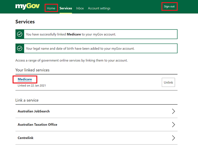Image resolution: width=198 pixels, height=146 pixels.
Task: Click the 'successfully linked Medicare' banner text
Action: tap(71, 34)
